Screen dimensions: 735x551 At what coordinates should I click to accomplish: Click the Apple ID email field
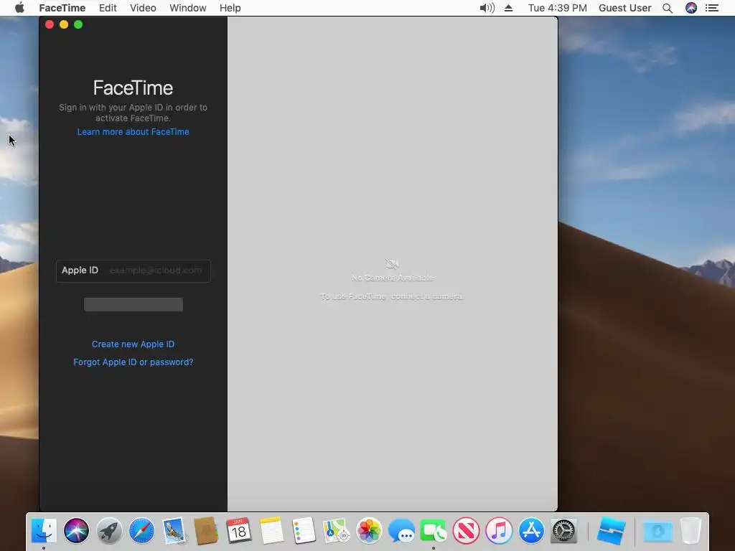(x=133, y=270)
